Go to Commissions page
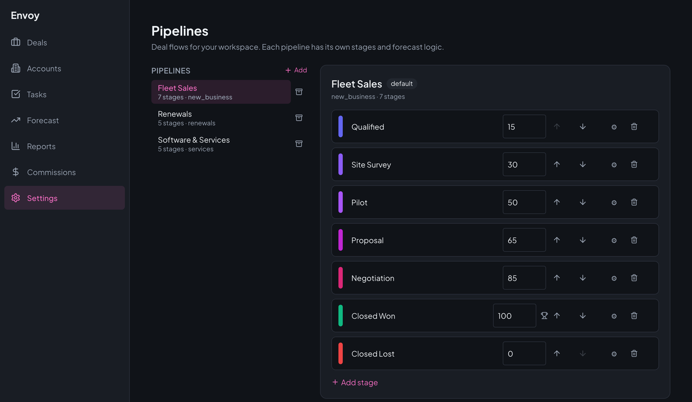 pos(64,172)
